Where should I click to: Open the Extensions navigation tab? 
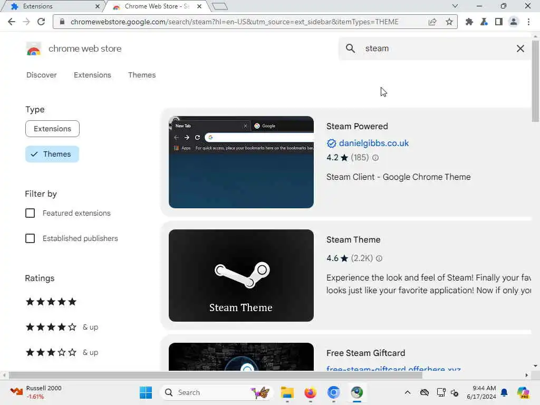(92, 75)
